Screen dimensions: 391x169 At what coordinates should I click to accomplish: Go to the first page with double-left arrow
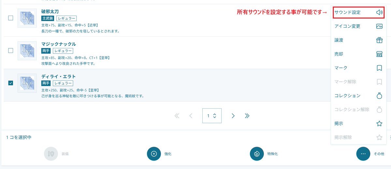(177, 116)
